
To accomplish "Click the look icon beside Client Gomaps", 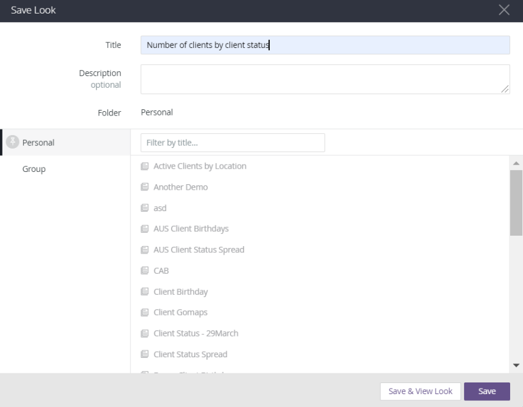I will (x=145, y=312).
